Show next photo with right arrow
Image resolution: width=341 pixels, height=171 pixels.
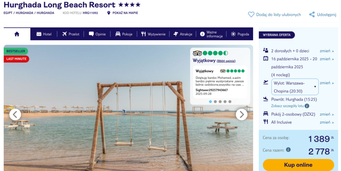click(242, 114)
